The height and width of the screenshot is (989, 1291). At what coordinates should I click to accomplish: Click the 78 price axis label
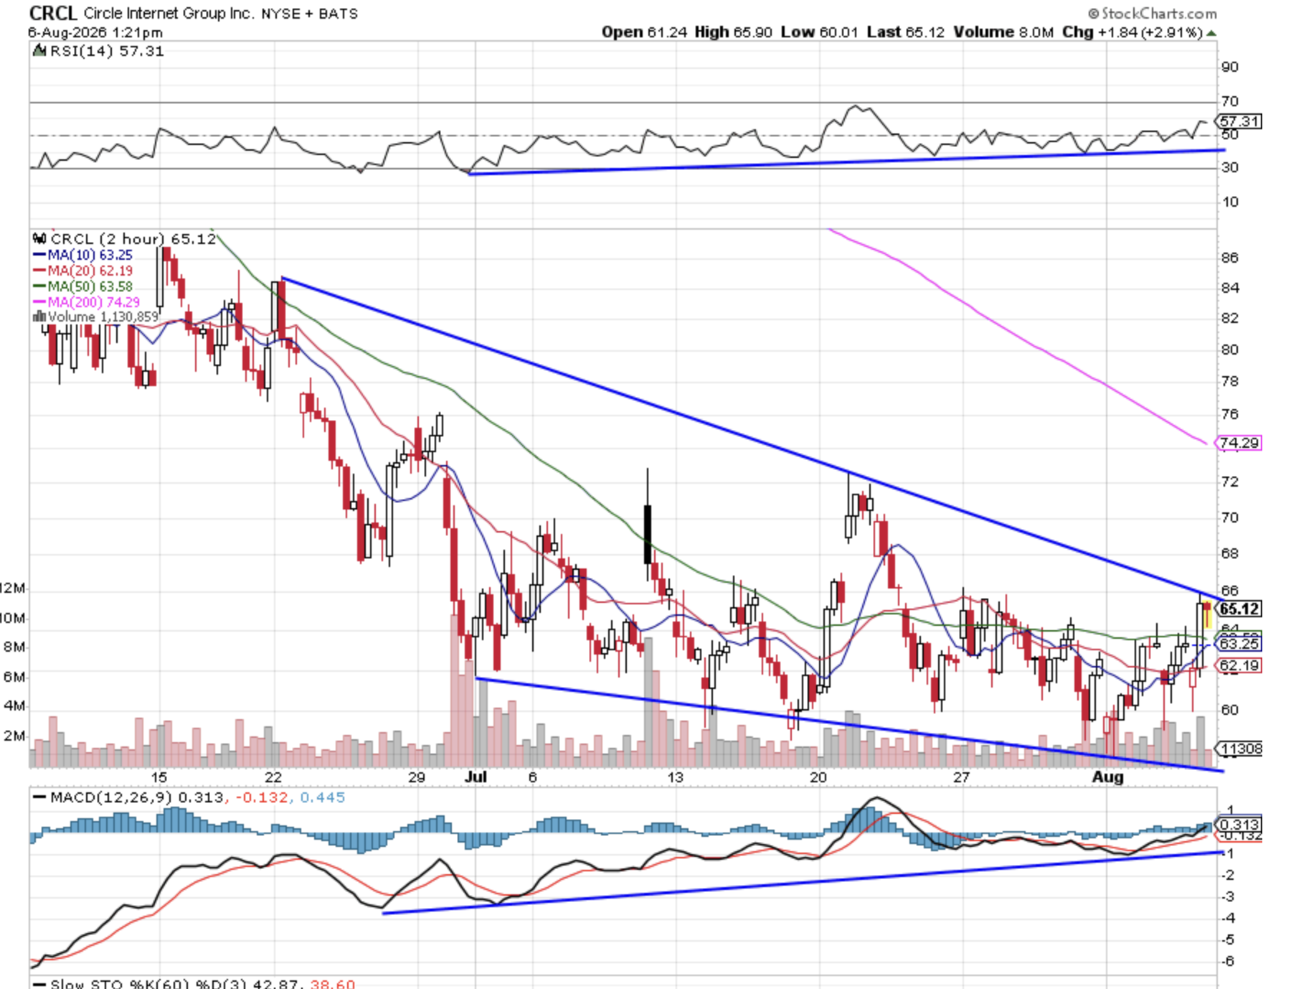point(1230,381)
